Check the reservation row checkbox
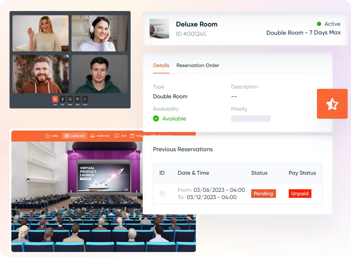Screen dimensions: 351x257 [162, 193]
